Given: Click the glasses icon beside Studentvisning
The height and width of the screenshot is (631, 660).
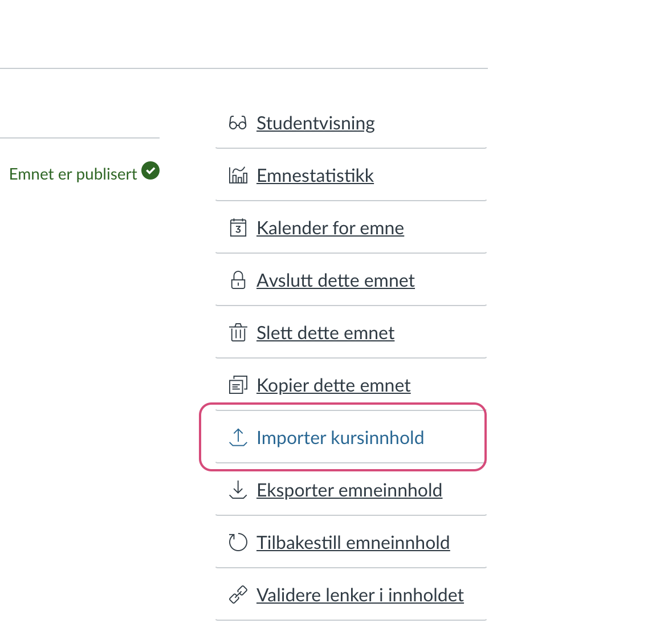Looking at the screenshot, I should pos(238,123).
